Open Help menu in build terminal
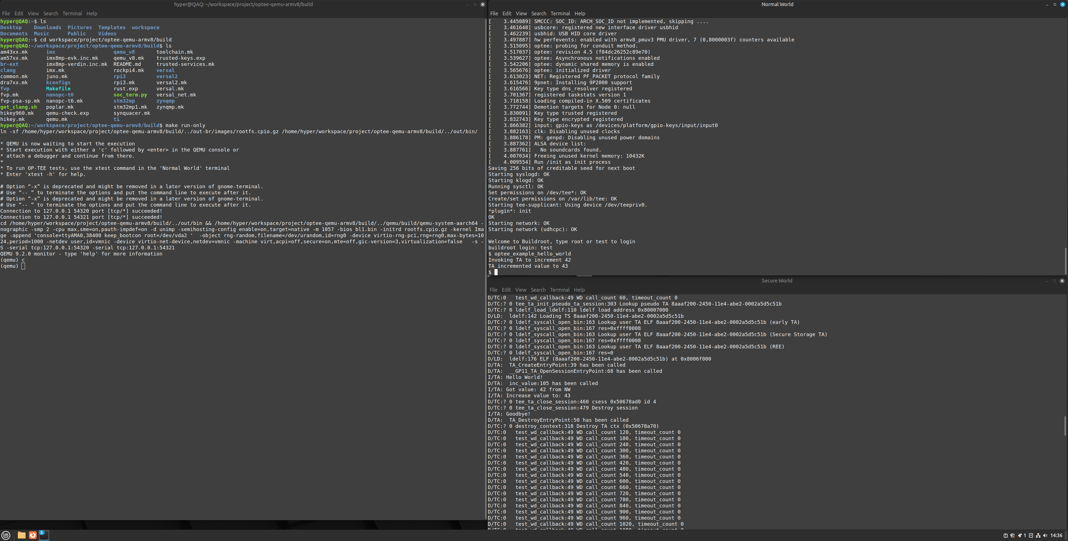 pos(92,14)
